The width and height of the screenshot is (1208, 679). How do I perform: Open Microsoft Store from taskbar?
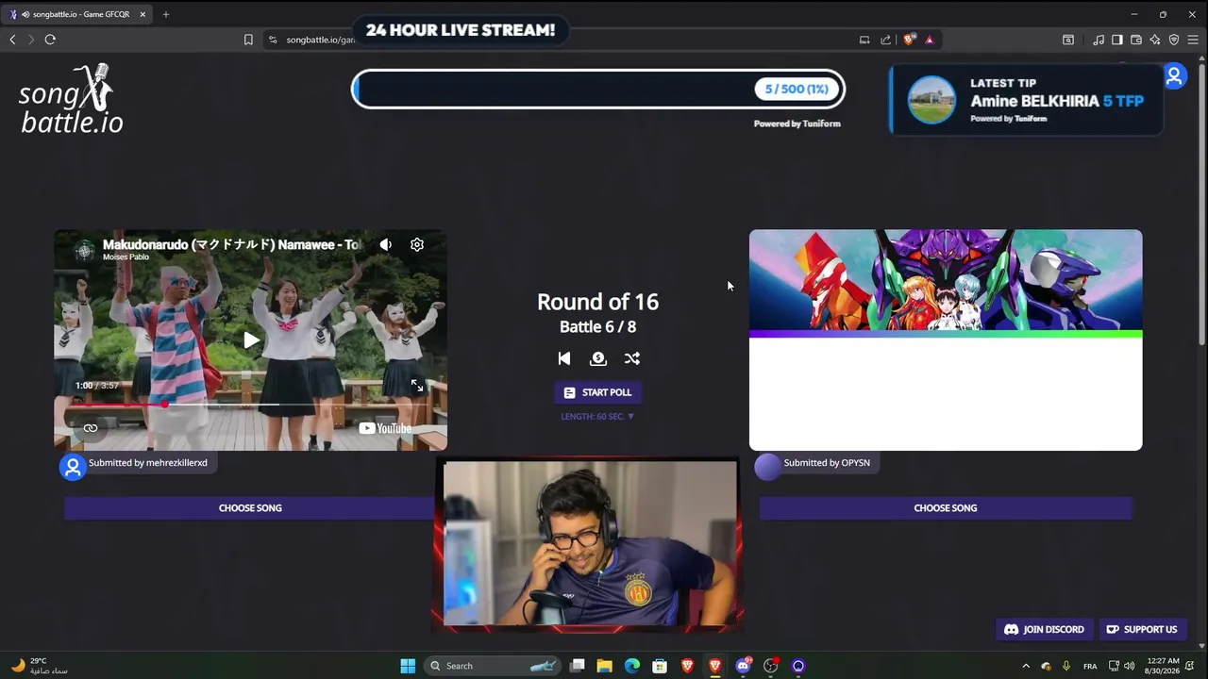[x=660, y=666]
